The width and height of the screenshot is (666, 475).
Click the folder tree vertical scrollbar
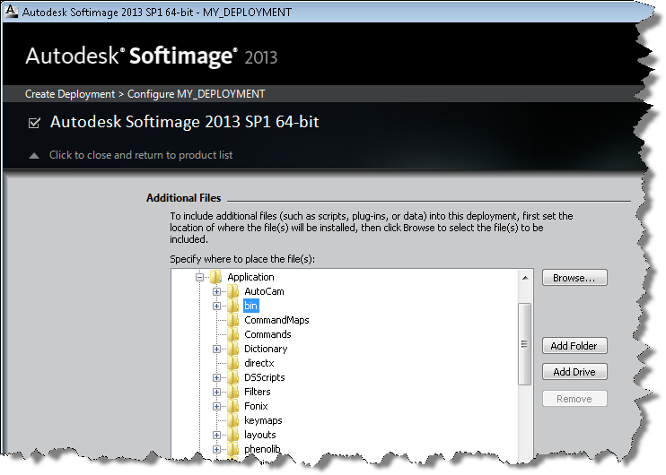pyautogui.click(x=525, y=341)
